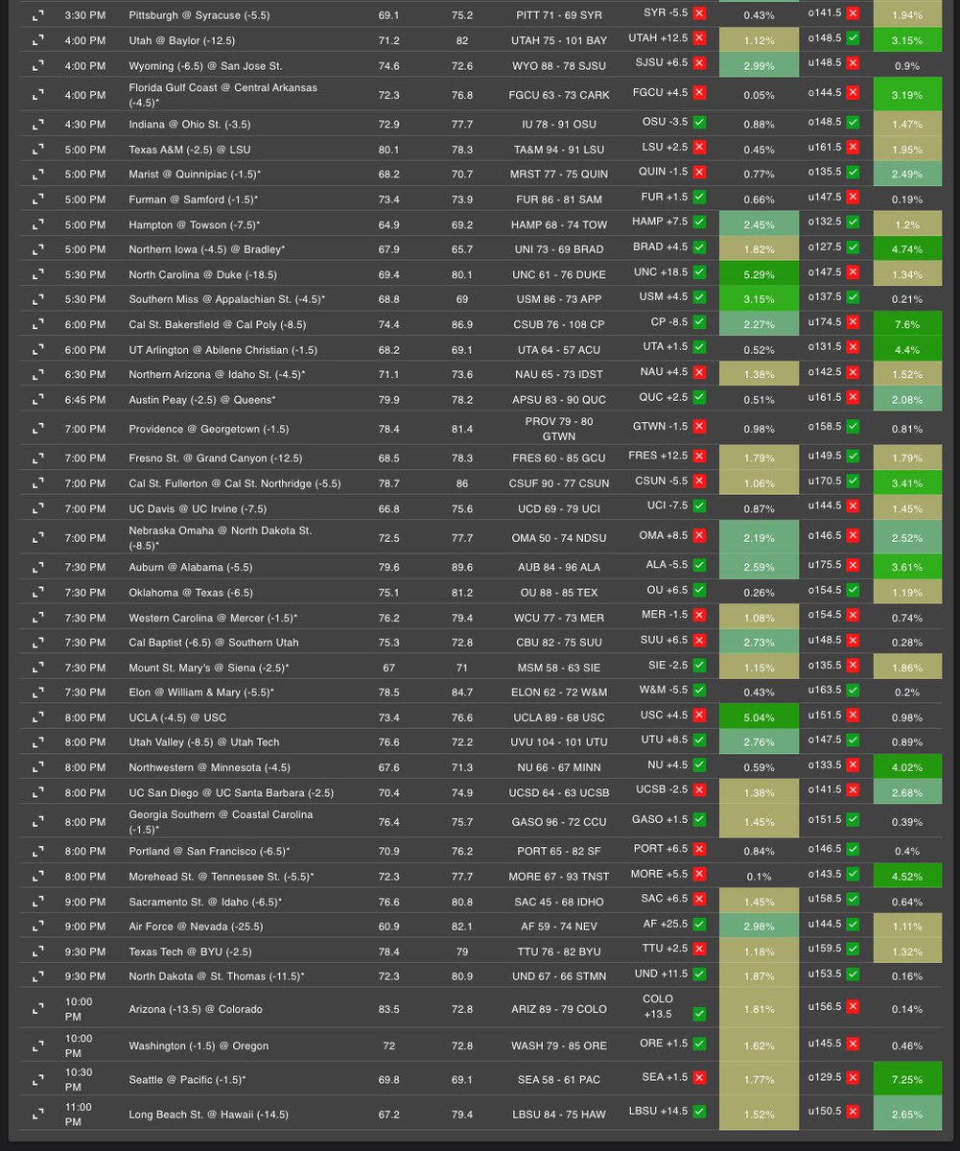Click expand icon for Florida Gulf Coast game
This screenshot has height=1151, width=960.
pyautogui.click(x=37, y=95)
